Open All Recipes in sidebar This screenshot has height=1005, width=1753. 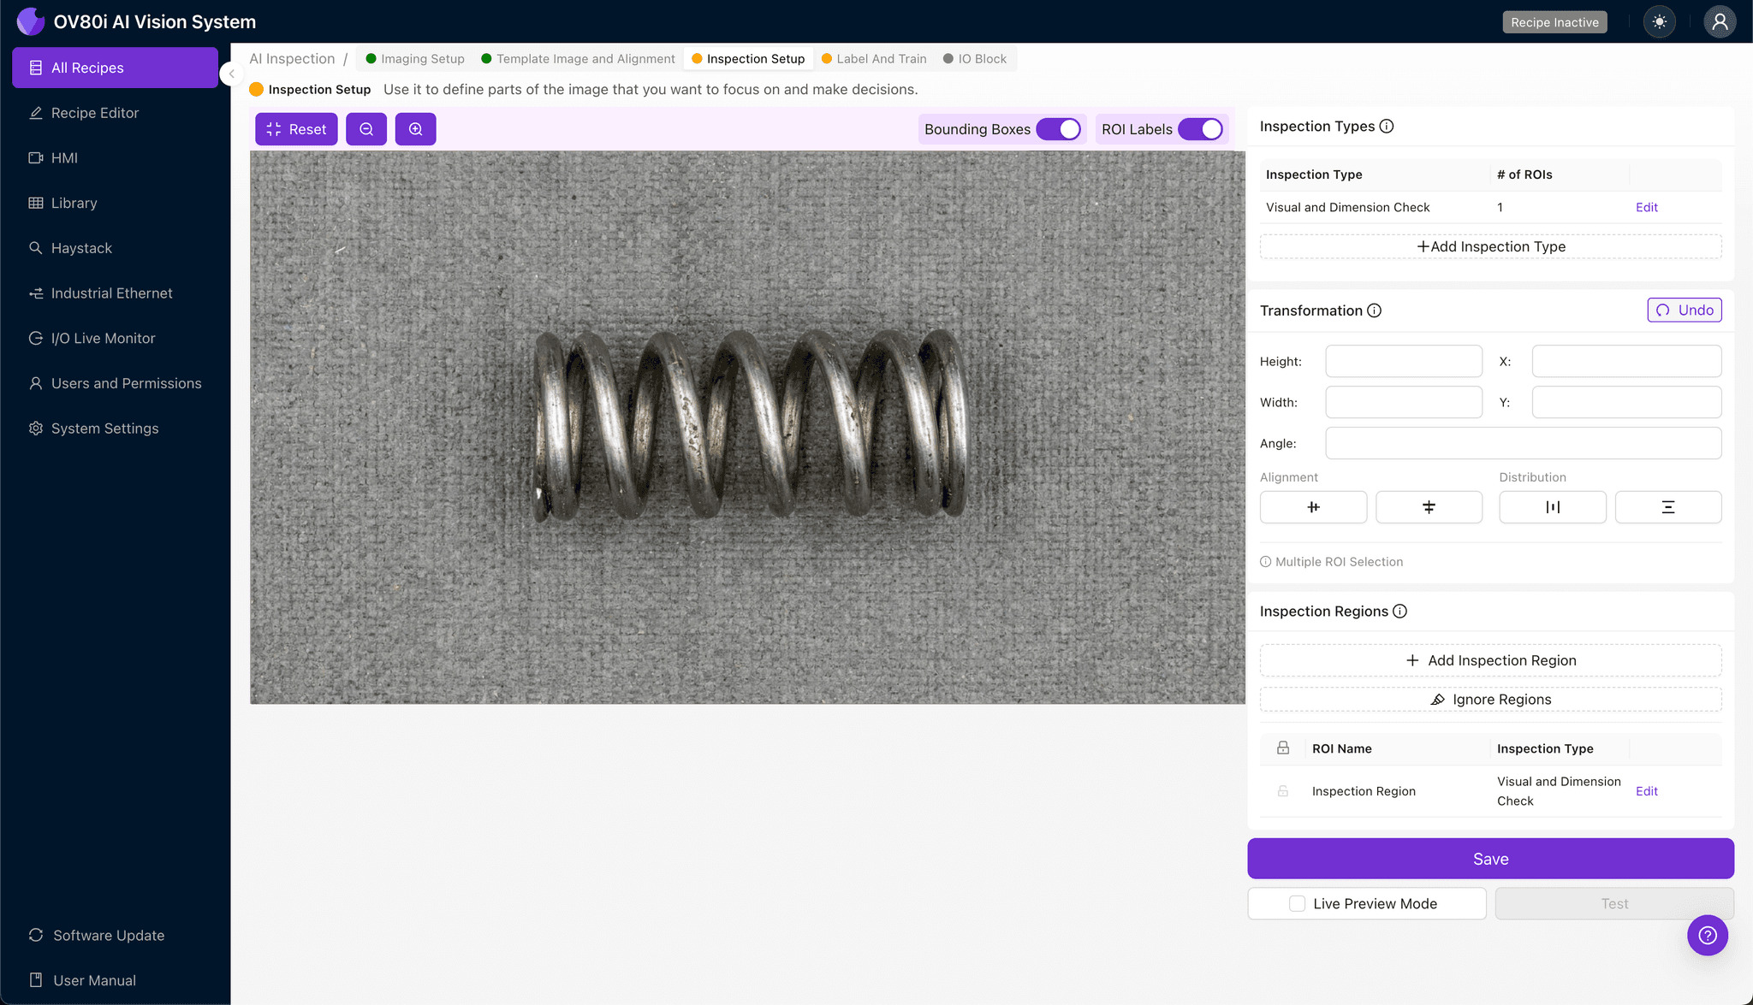click(116, 68)
